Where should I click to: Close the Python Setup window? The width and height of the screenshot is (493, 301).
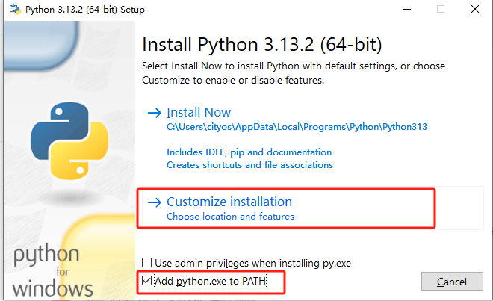click(475, 9)
